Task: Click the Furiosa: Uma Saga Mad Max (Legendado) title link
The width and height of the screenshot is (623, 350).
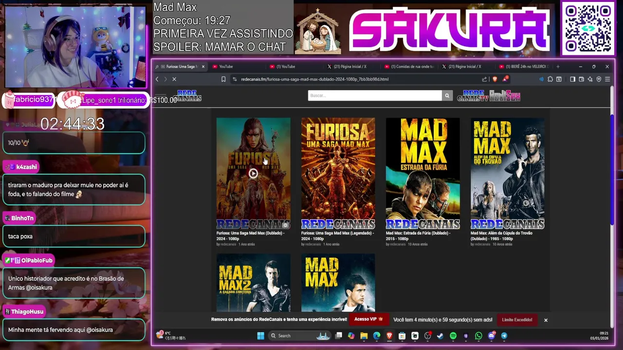Action: pyautogui.click(x=337, y=236)
